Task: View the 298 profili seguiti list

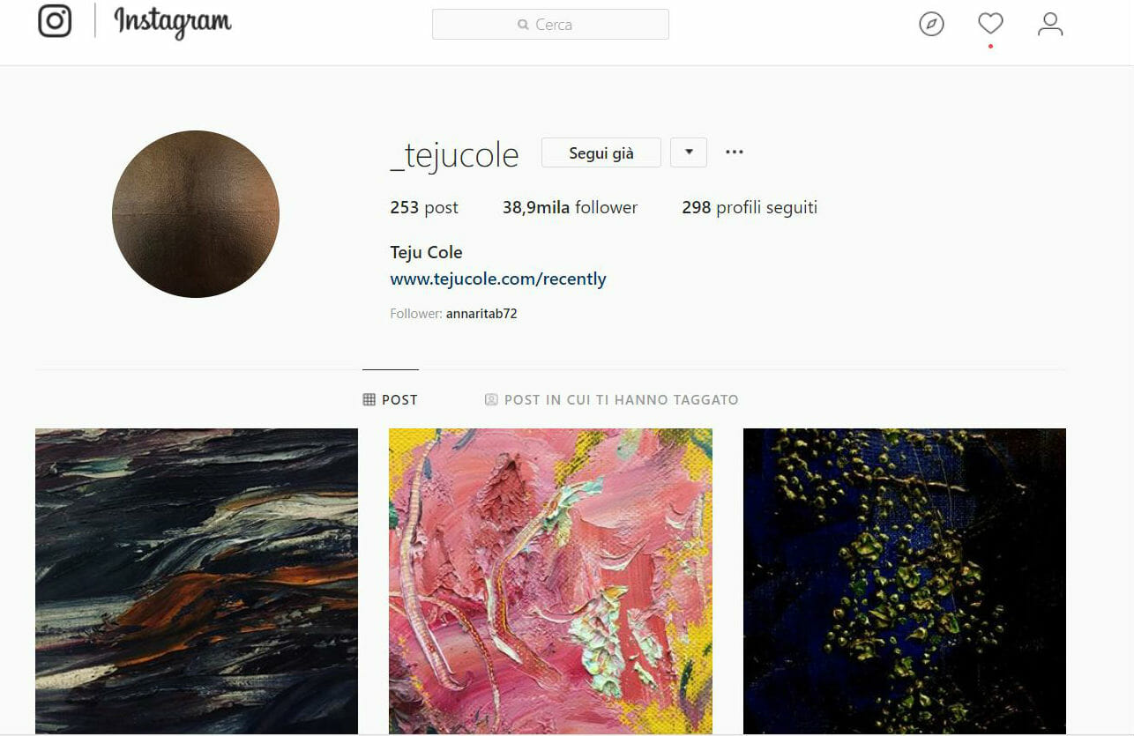Action: [750, 208]
